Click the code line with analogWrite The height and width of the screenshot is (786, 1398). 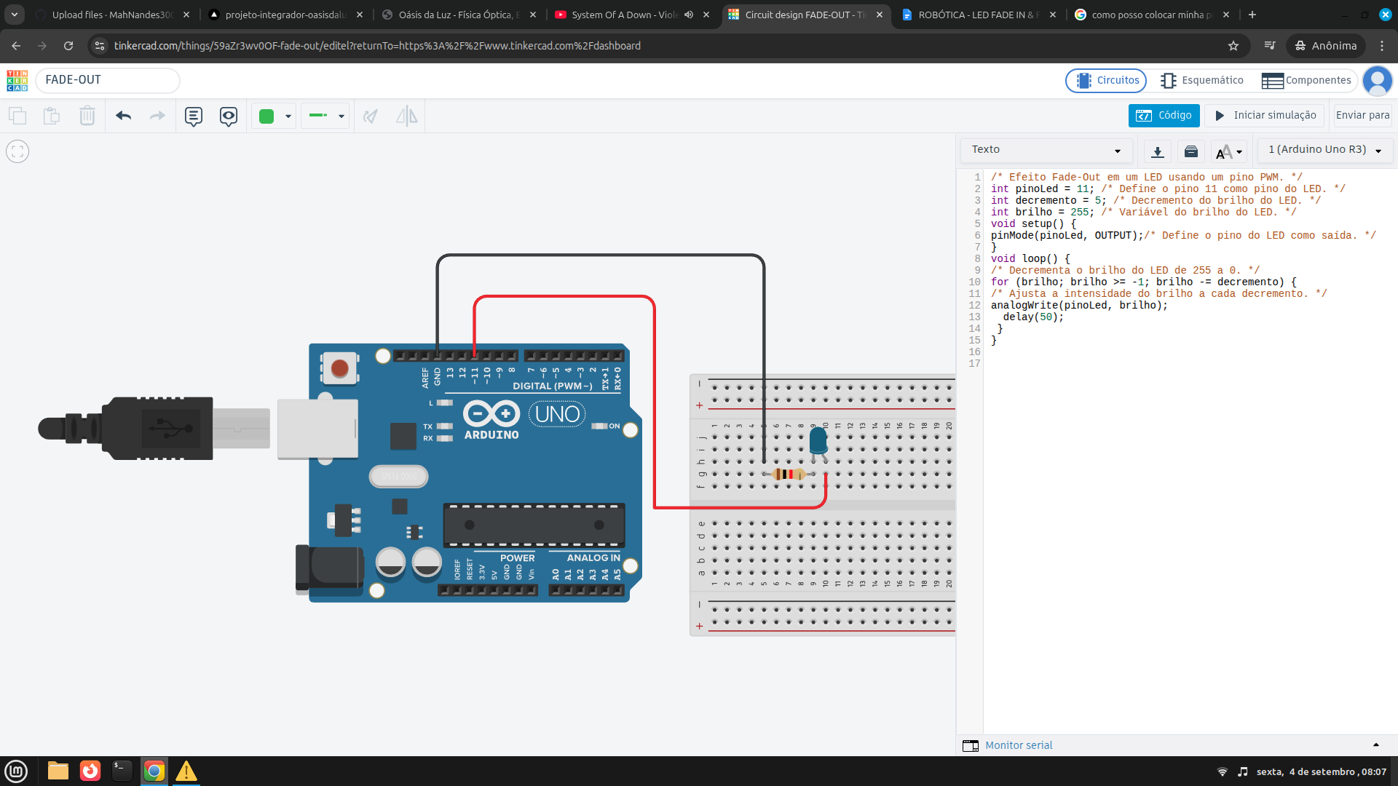coord(1078,306)
